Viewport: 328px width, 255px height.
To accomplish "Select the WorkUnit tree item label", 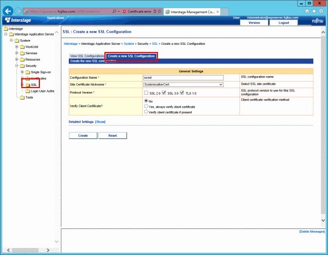I will tap(32, 47).
